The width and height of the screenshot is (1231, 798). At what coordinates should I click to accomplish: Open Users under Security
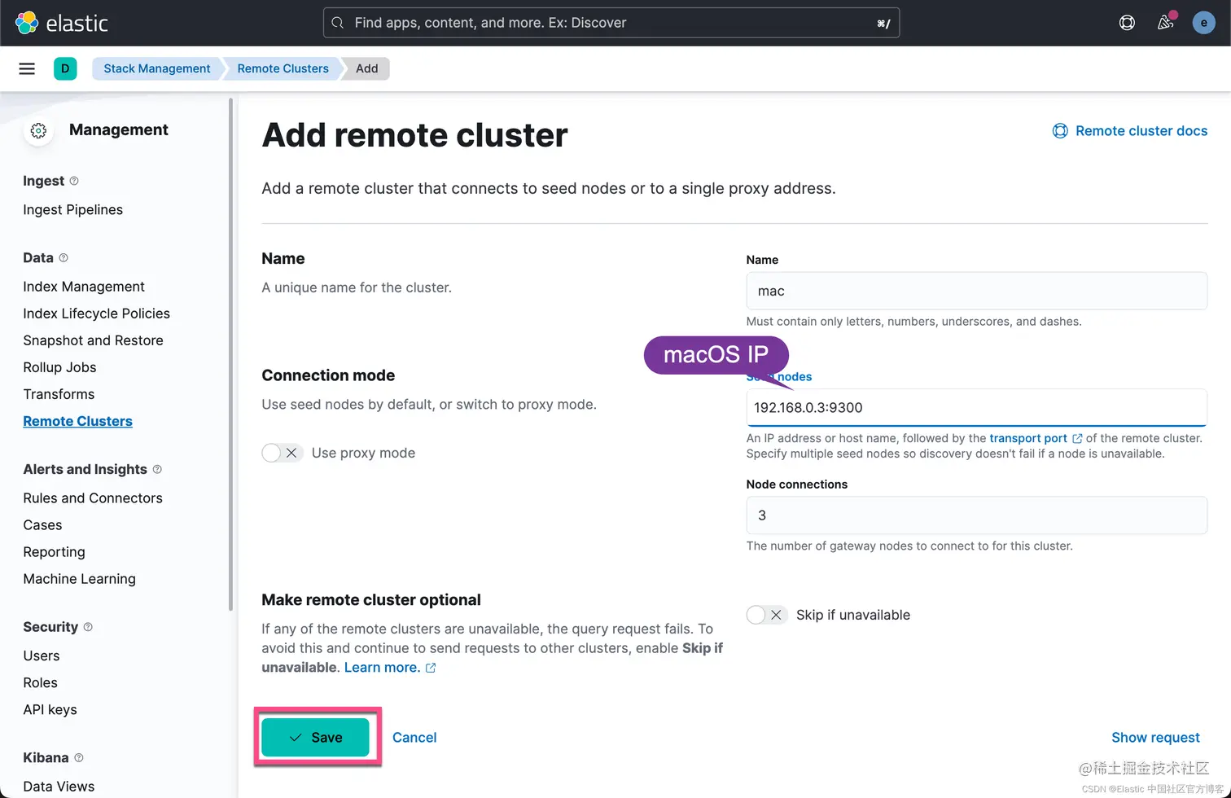pyautogui.click(x=41, y=655)
